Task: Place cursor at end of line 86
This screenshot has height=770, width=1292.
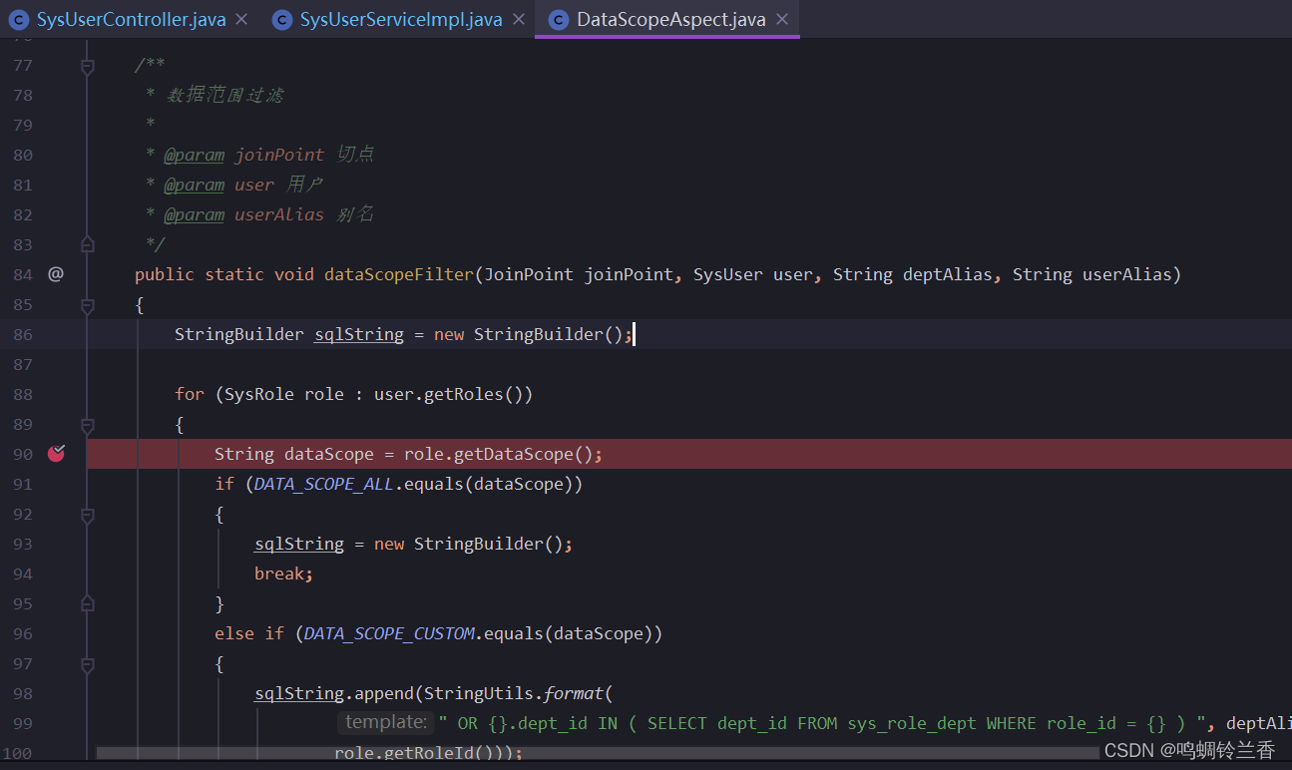Action: tap(635, 334)
